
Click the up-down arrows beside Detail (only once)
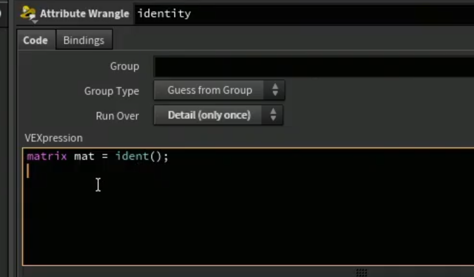click(x=273, y=115)
